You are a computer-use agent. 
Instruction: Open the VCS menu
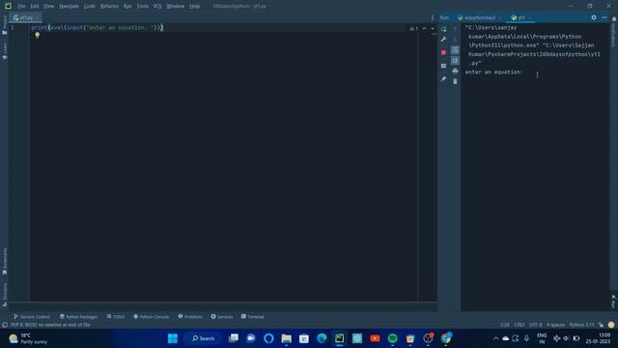(157, 7)
